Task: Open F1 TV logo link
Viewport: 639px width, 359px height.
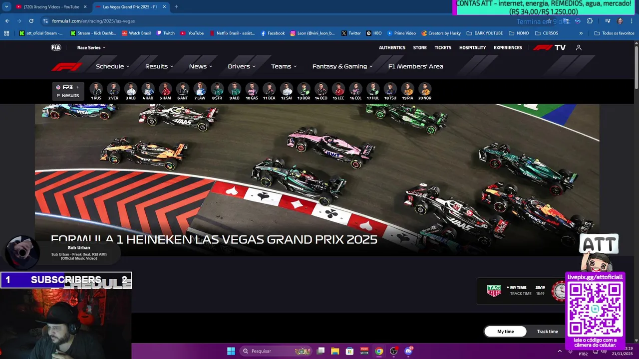Action: (x=549, y=47)
